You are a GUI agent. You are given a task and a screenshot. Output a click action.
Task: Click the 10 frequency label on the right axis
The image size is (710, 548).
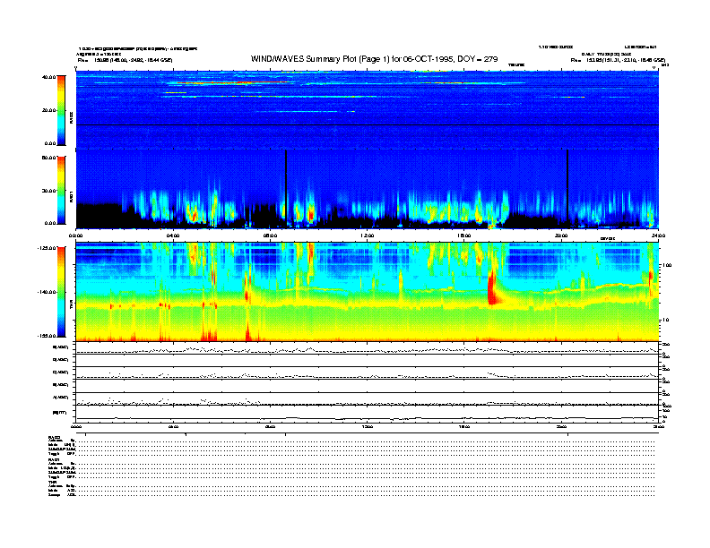point(664,321)
